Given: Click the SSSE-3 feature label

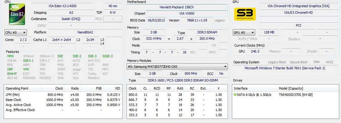Looking at the screenshot, I should tap(107, 56).
